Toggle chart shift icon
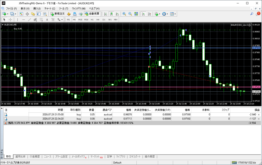Screen dimensions: 262x165 [x=149, y=14]
